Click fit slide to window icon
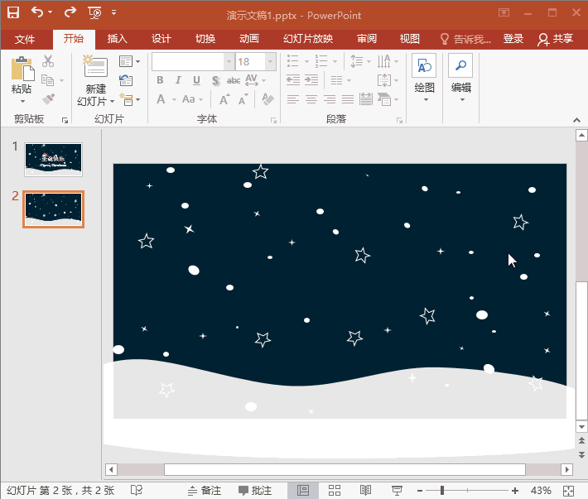This screenshot has height=499, width=588. point(567,491)
